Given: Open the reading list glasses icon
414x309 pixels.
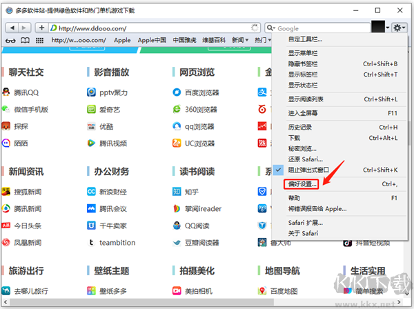Looking at the screenshot, I should pos(10,41).
